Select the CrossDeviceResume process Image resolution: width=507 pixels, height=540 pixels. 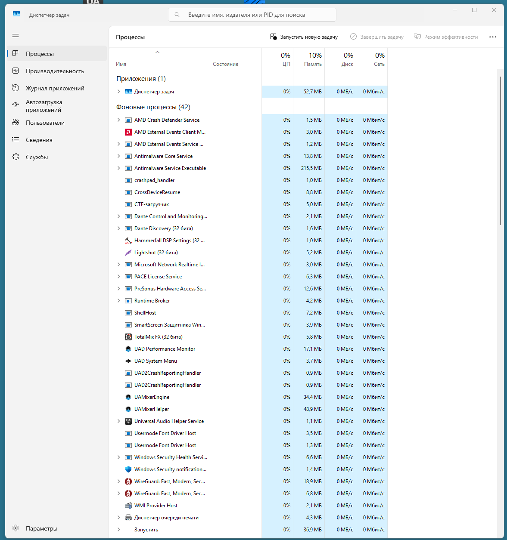pyautogui.click(x=248, y=192)
